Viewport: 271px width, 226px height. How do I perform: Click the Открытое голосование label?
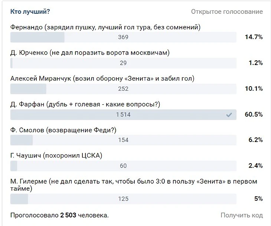[227, 12]
